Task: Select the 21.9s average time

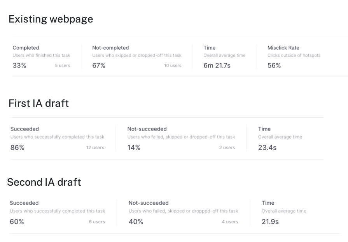Action: click(270, 222)
